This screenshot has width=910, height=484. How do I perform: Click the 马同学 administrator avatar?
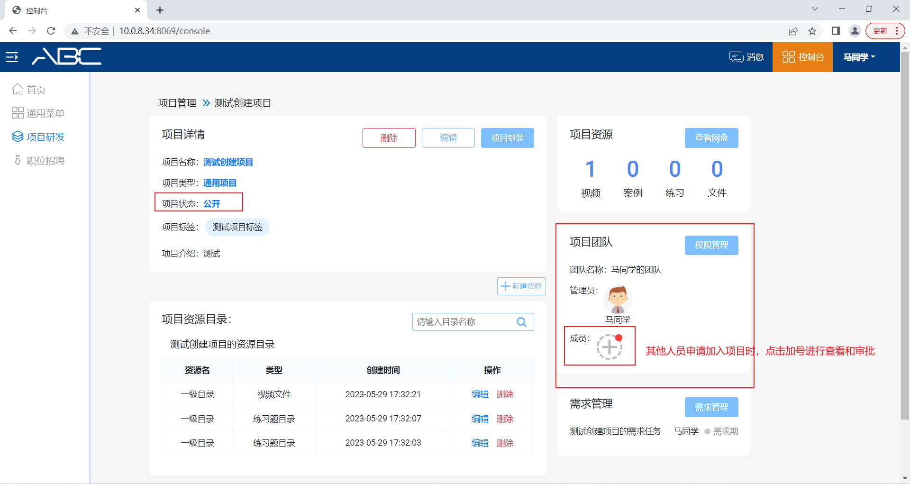(618, 299)
